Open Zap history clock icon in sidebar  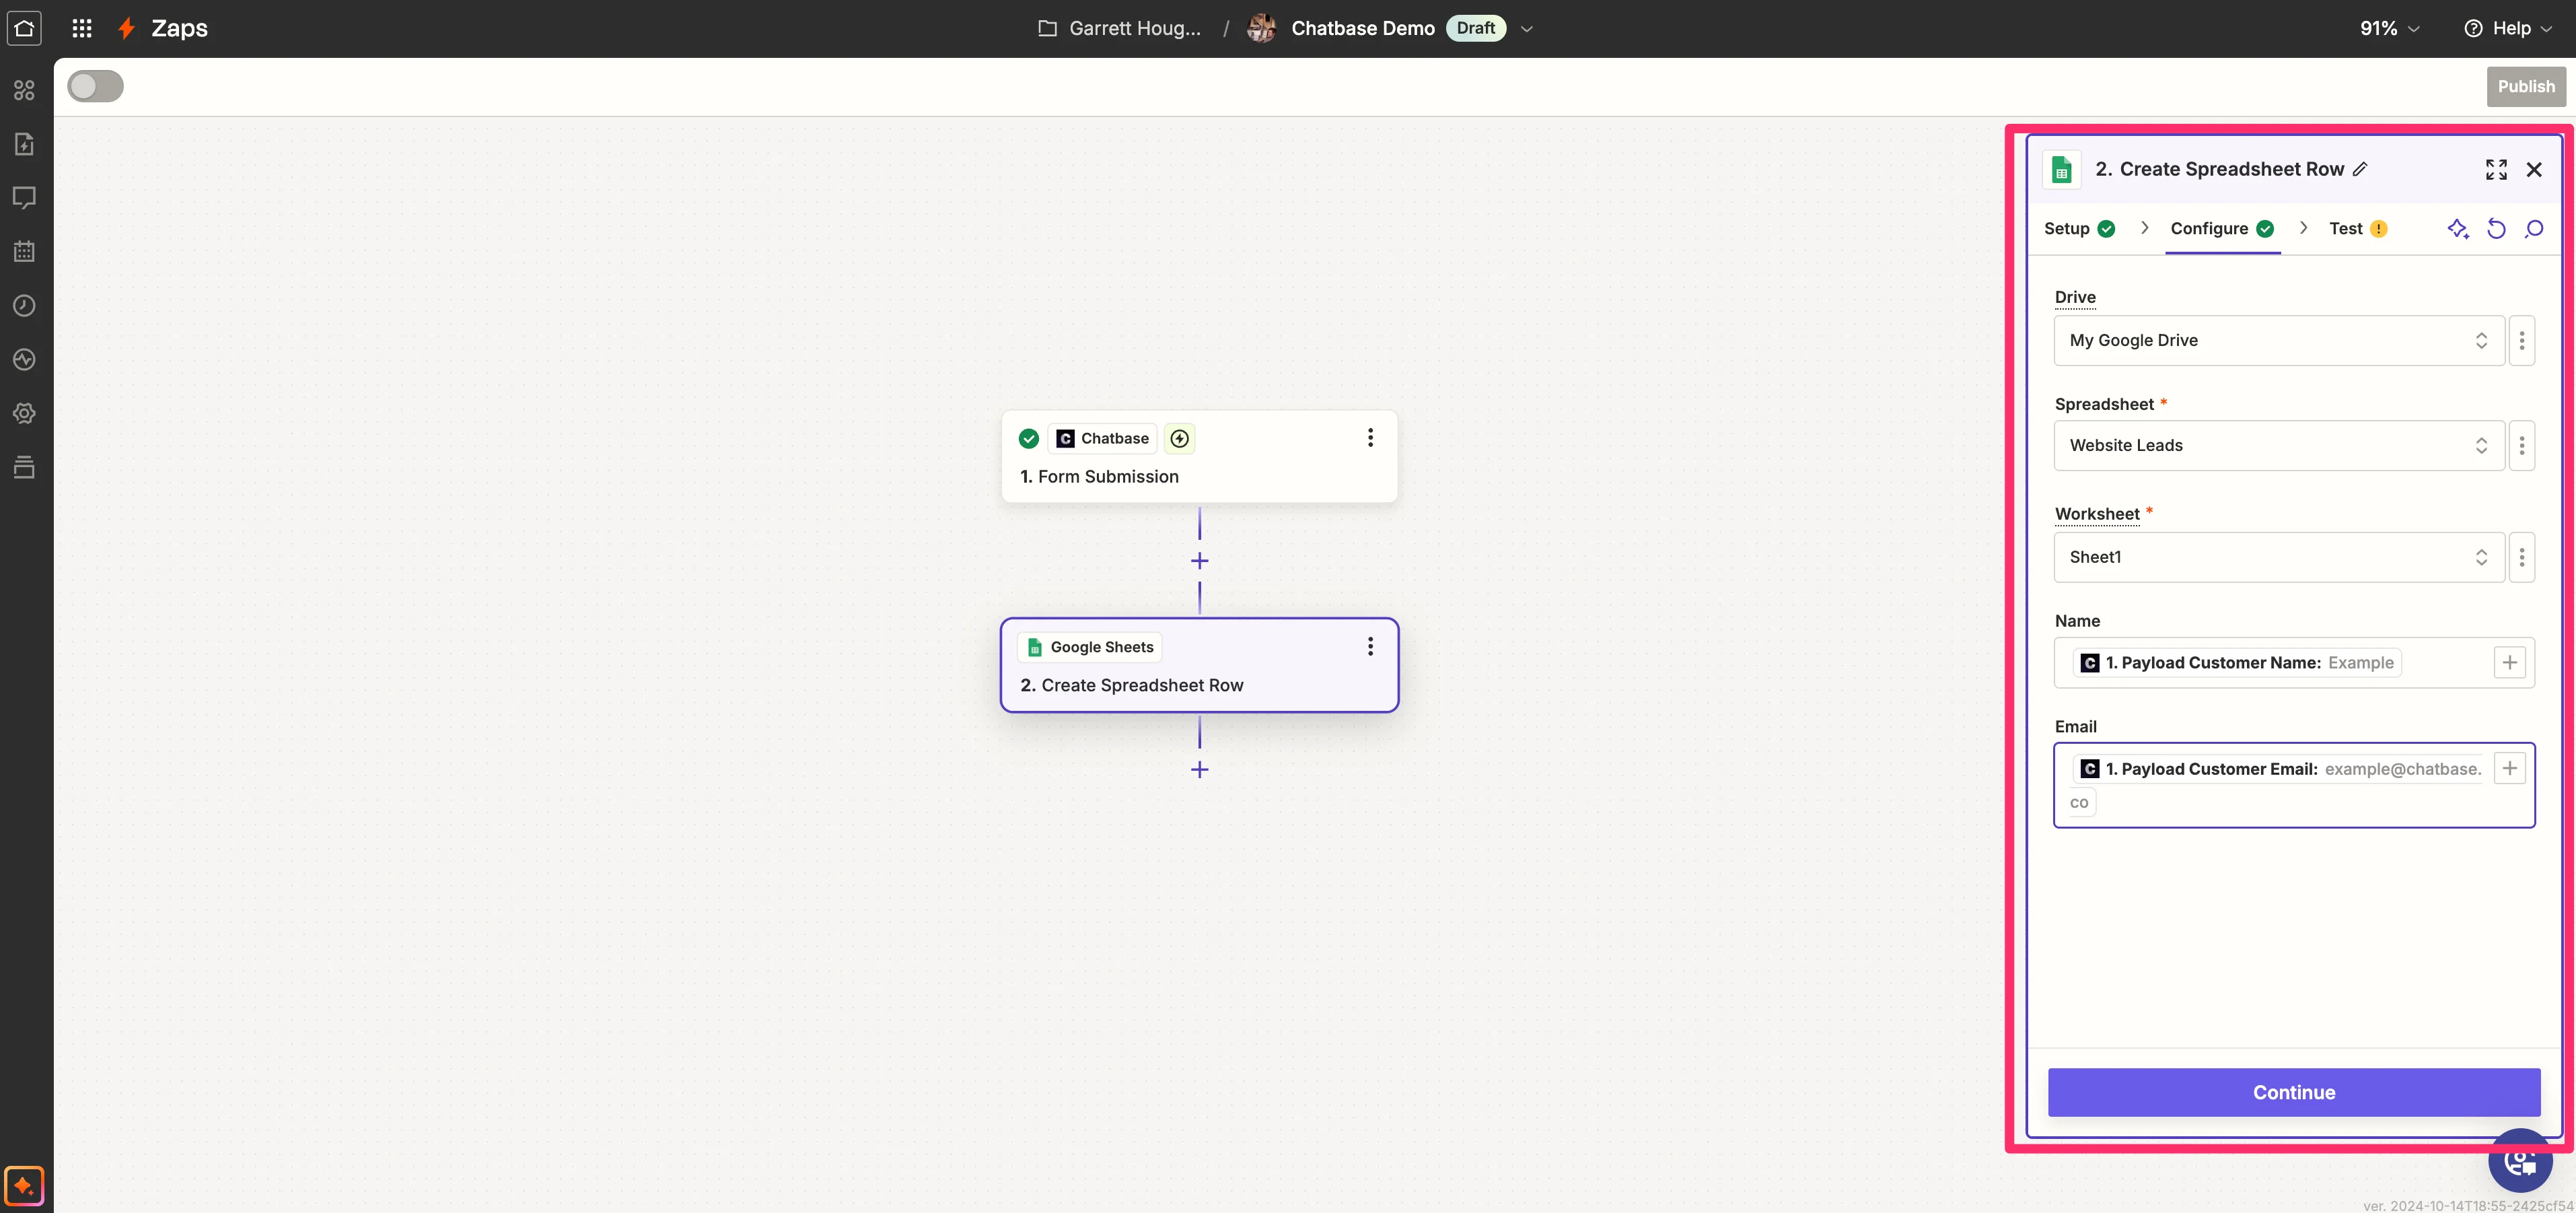24,306
